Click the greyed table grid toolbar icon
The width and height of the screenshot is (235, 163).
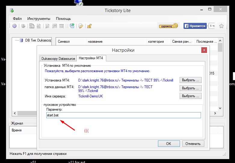(62, 26)
